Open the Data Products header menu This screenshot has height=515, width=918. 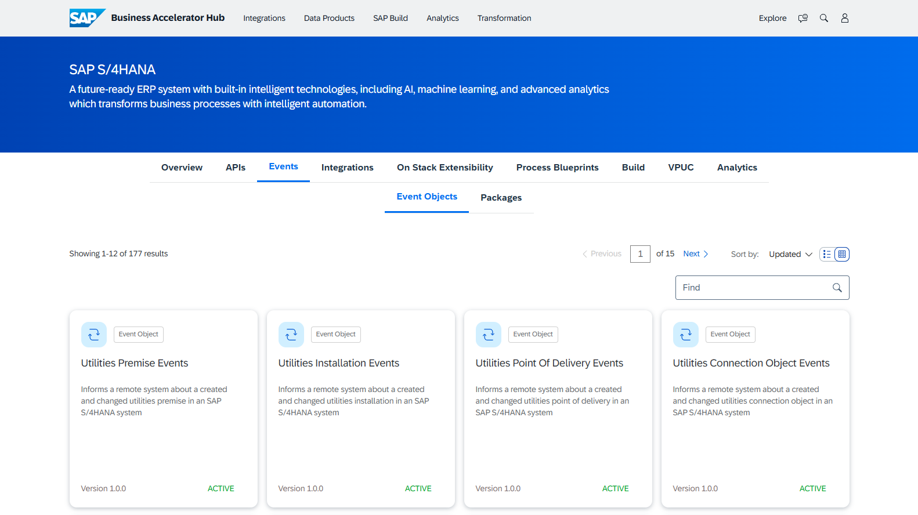329,18
